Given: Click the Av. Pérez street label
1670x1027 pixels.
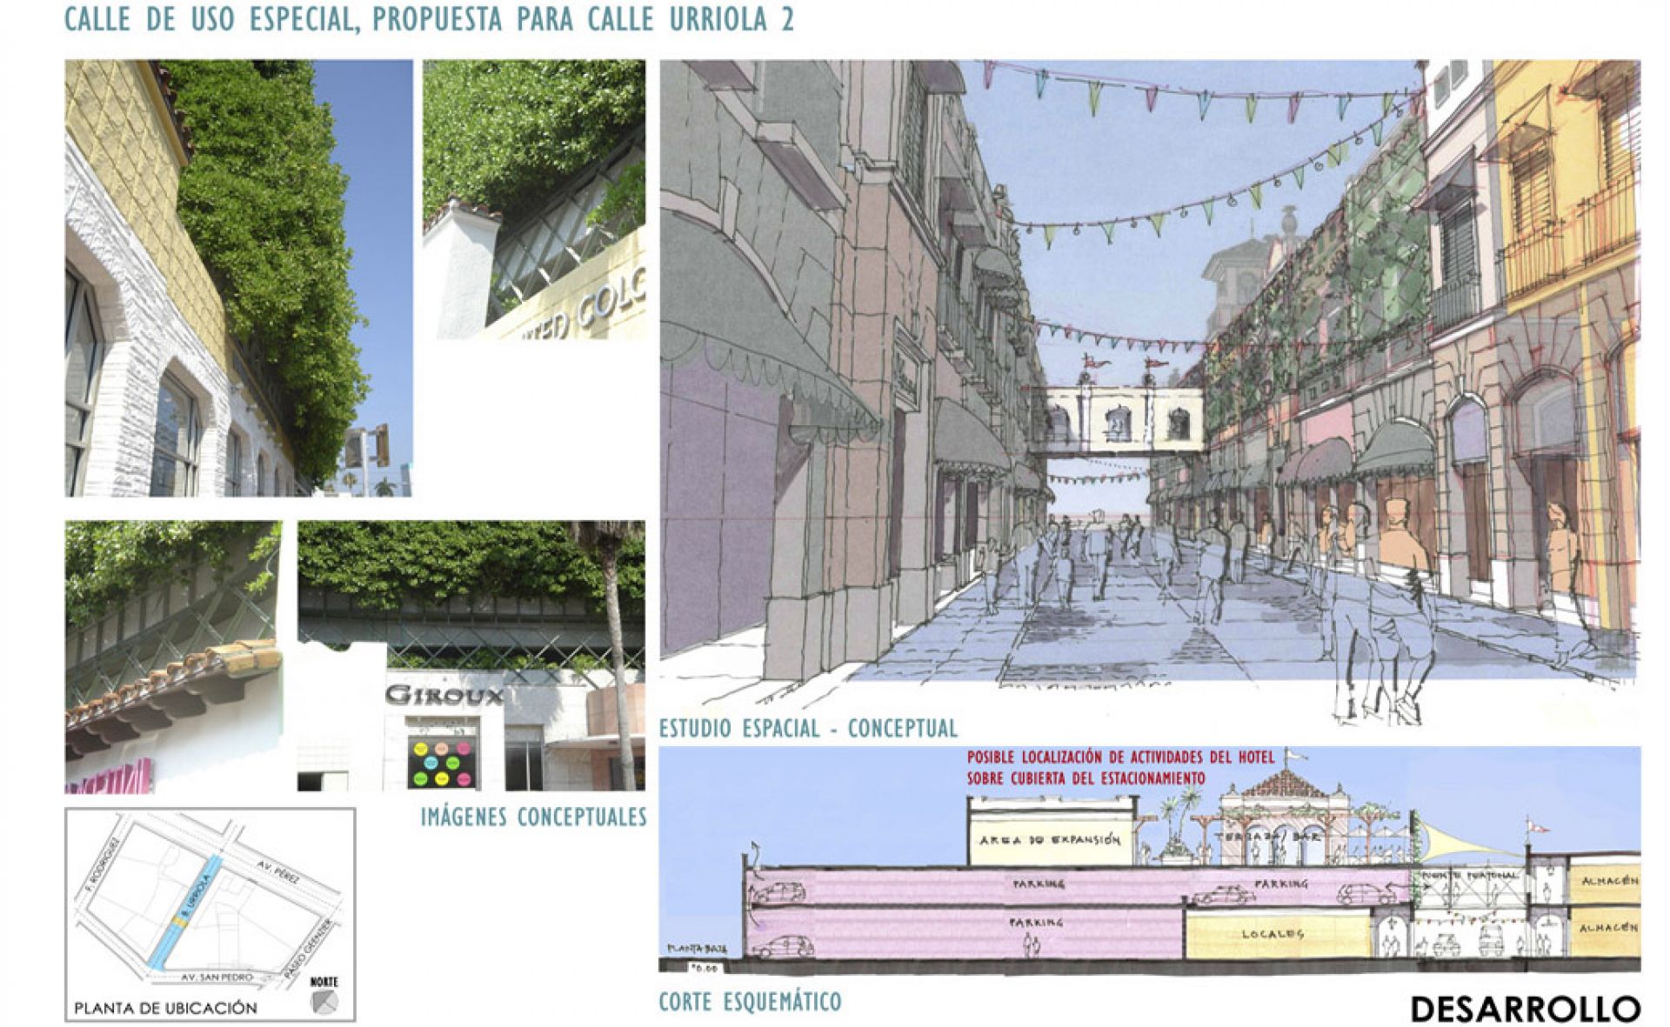Looking at the screenshot, I should (278, 873).
